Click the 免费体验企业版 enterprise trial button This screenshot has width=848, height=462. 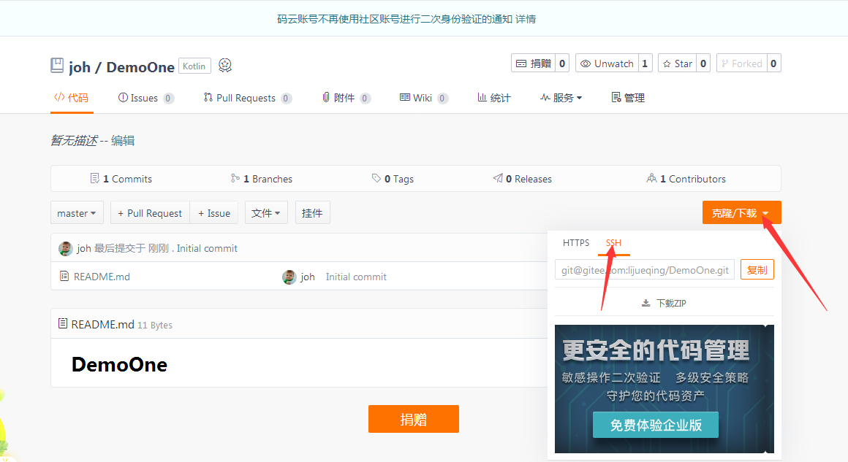pos(656,425)
